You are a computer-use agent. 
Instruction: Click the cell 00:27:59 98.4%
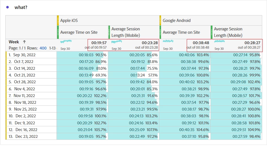pos(236,136)
